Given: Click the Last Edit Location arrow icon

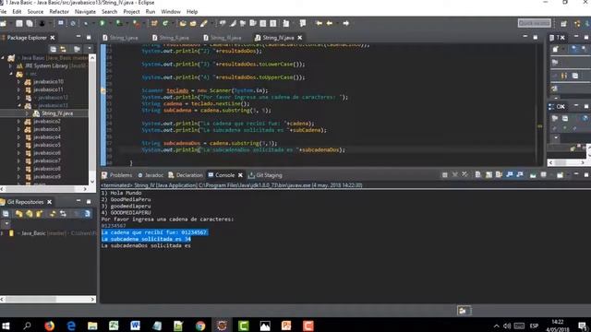Looking at the screenshot, I should click(319, 23).
